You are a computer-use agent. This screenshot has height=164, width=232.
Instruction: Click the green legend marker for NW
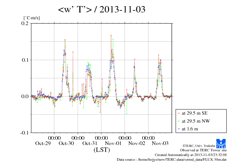click(x=179, y=121)
